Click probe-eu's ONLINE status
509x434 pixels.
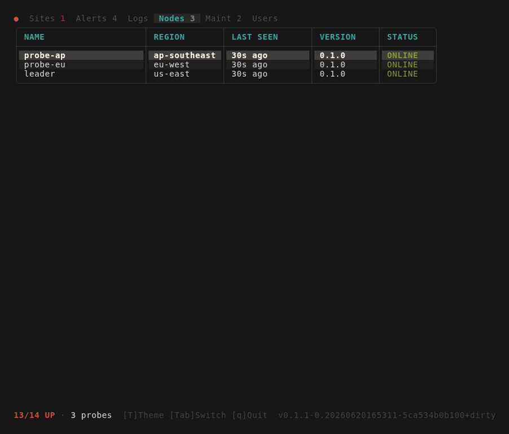tap(402, 64)
